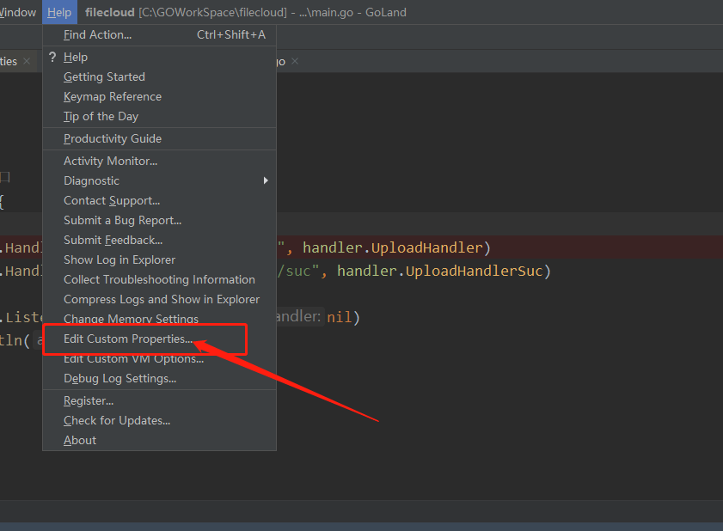Click handler.UploadHandler in the code

click(393, 248)
